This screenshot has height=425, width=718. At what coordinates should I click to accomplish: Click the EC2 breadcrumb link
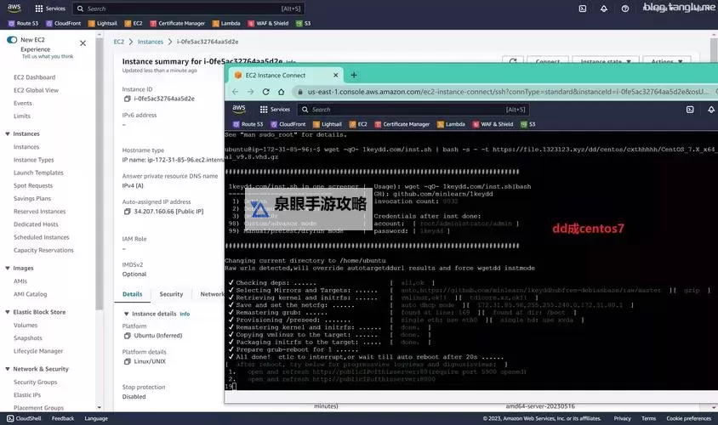coord(118,42)
